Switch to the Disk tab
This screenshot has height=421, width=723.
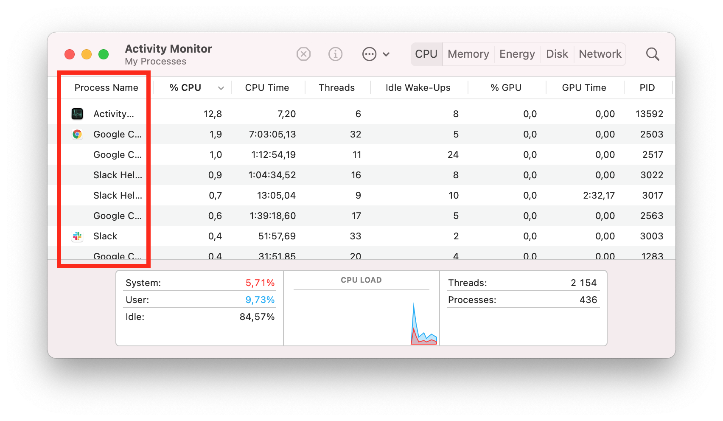[557, 54]
